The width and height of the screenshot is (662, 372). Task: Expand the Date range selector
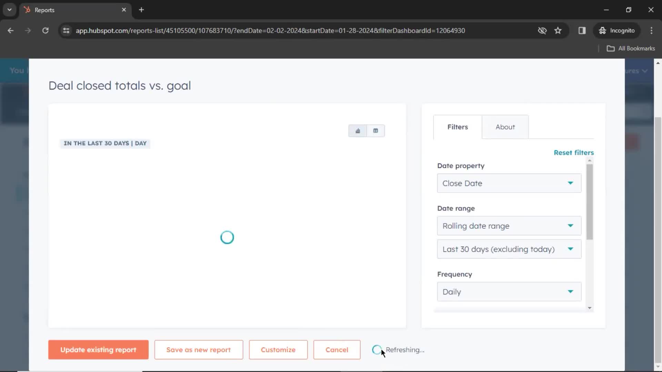(x=508, y=226)
